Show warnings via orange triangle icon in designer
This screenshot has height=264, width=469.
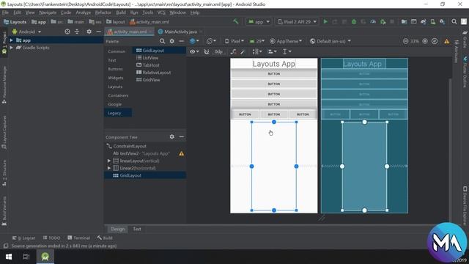coord(446,41)
